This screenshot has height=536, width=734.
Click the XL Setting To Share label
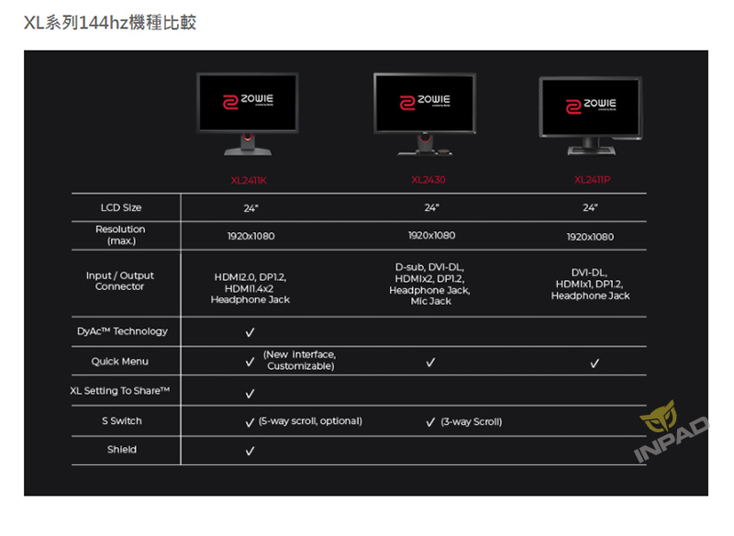pos(120,390)
